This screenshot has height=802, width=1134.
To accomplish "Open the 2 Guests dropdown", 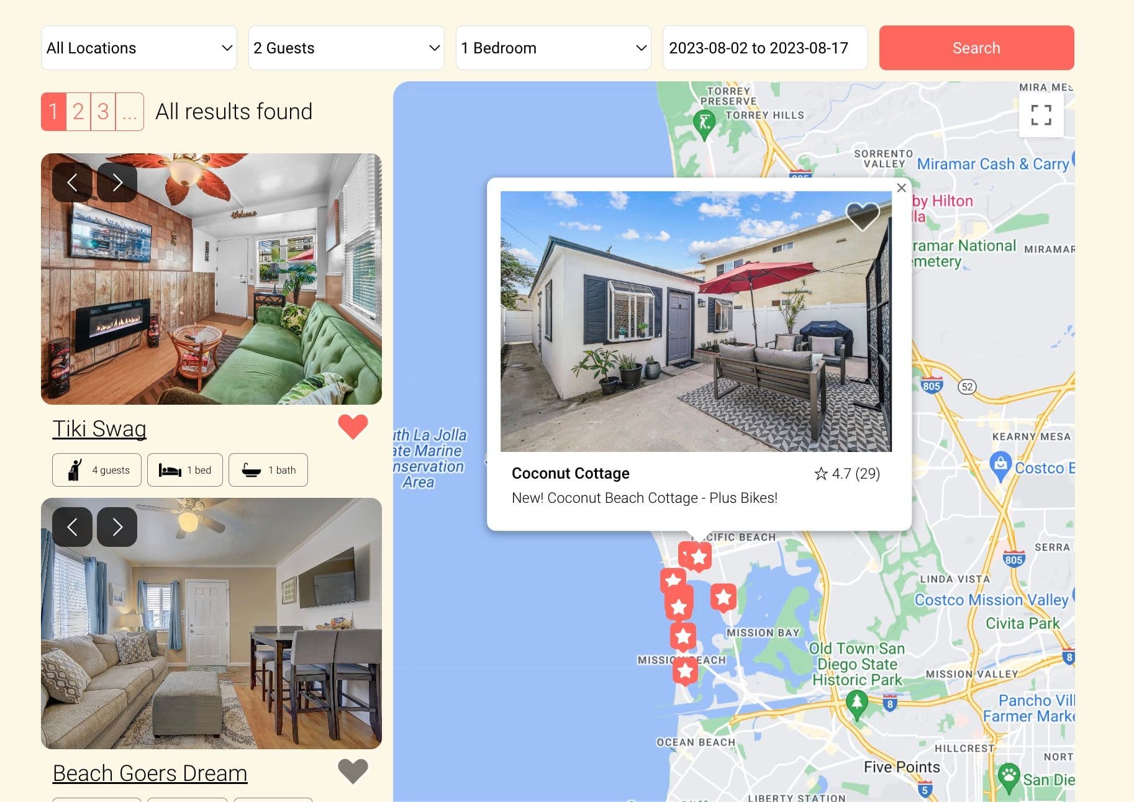I will [346, 48].
